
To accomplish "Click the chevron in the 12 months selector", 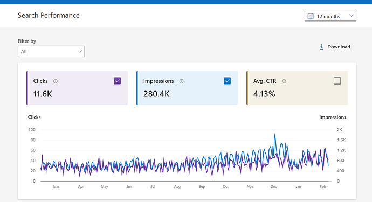I will pyautogui.click(x=351, y=16).
